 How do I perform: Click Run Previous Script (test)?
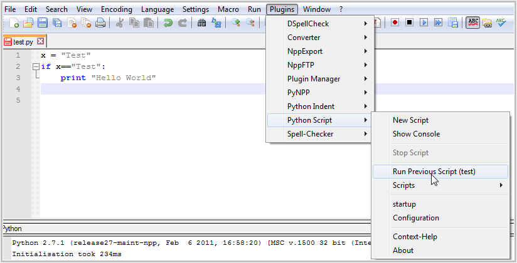click(x=440, y=172)
